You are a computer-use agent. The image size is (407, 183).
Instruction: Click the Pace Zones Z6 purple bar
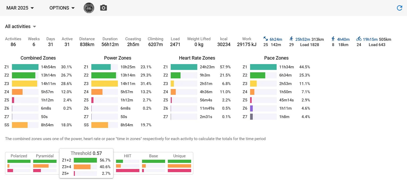click(251, 108)
